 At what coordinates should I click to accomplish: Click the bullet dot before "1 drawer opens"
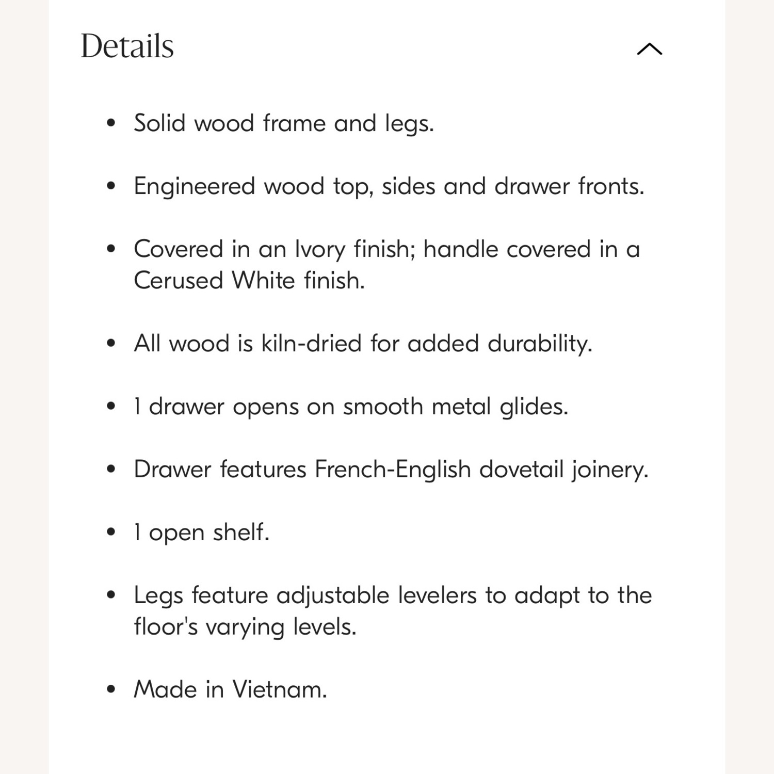coord(111,407)
